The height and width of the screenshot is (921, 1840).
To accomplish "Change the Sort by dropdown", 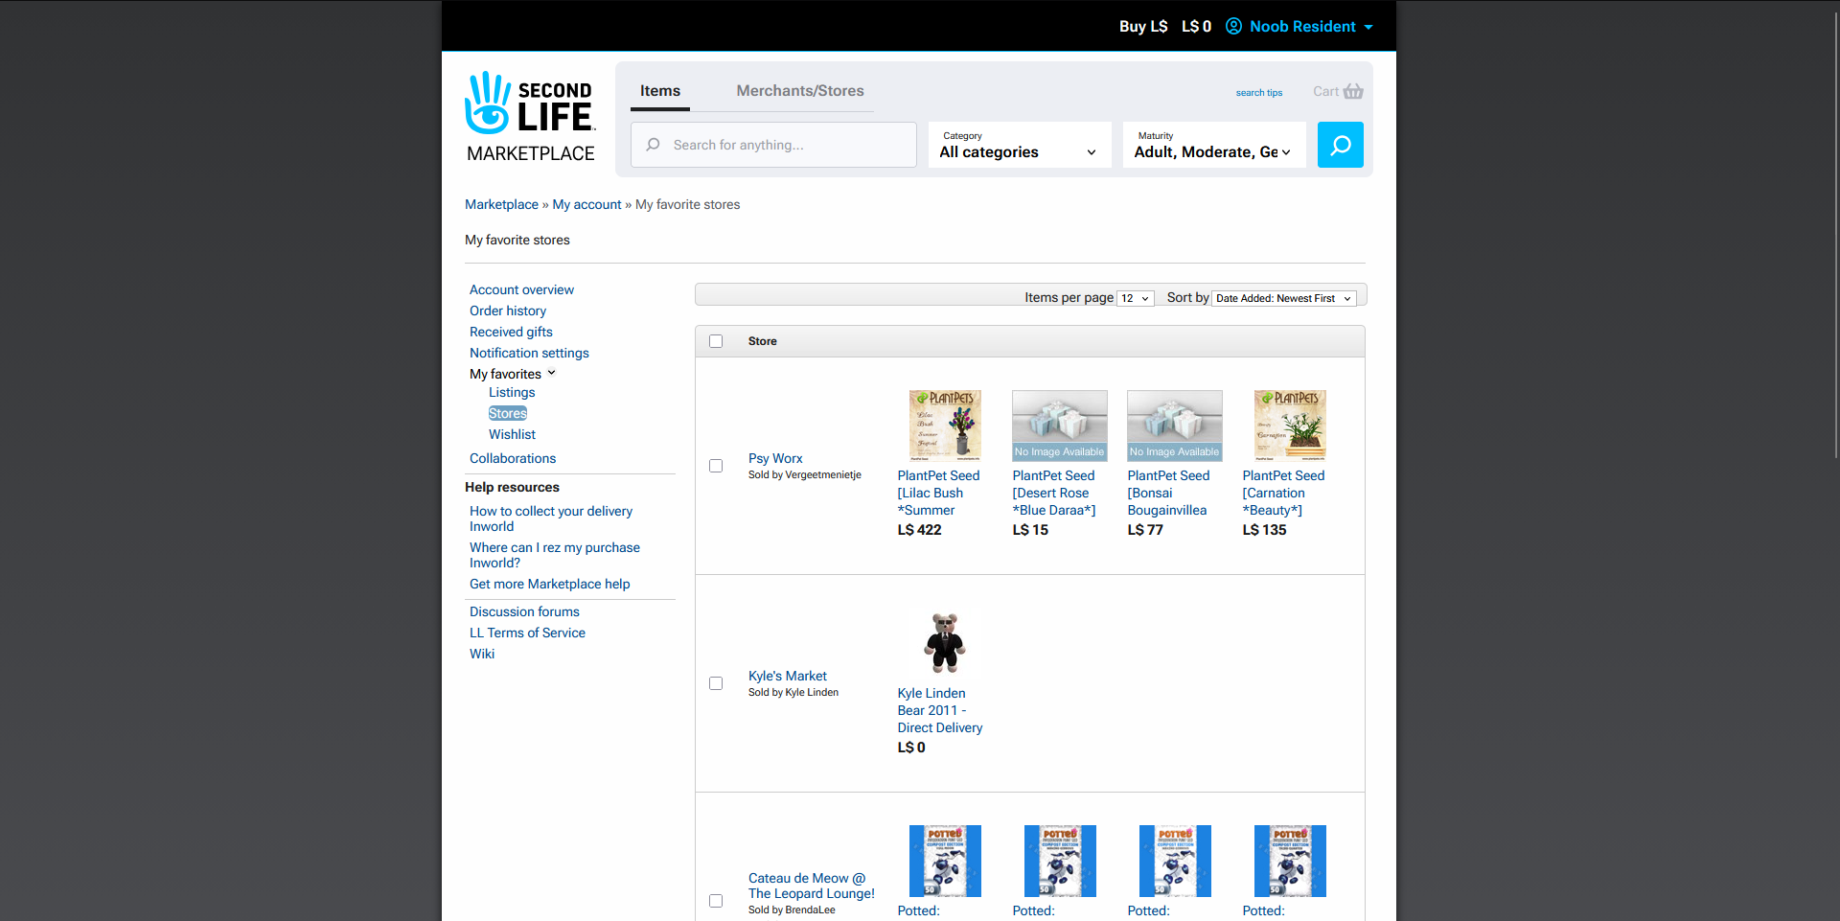I will (x=1283, y=298).
